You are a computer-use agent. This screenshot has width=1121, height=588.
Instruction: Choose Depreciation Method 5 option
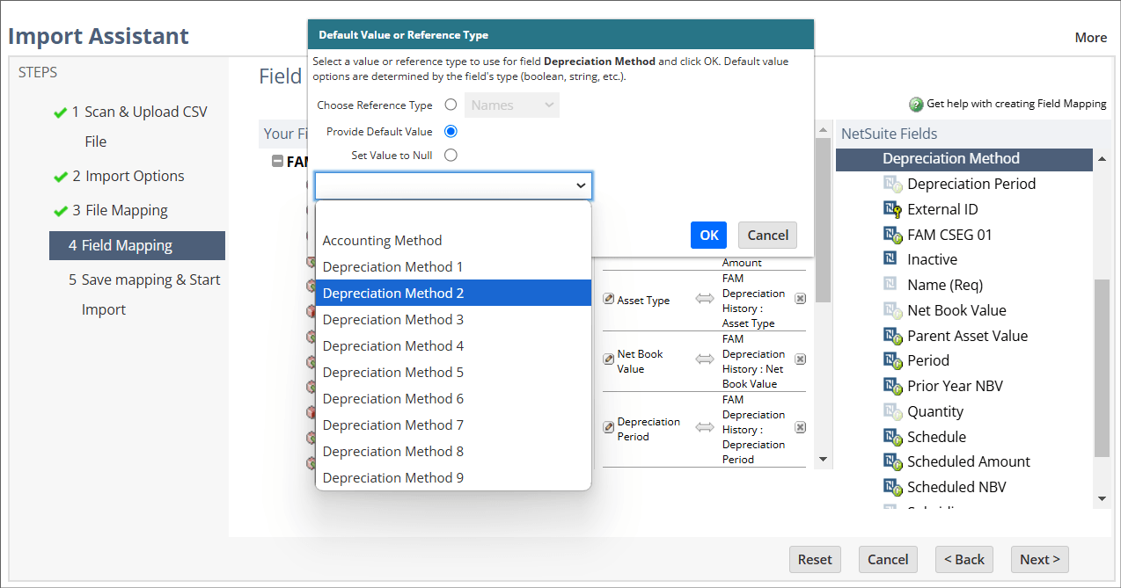pos(453,372)
